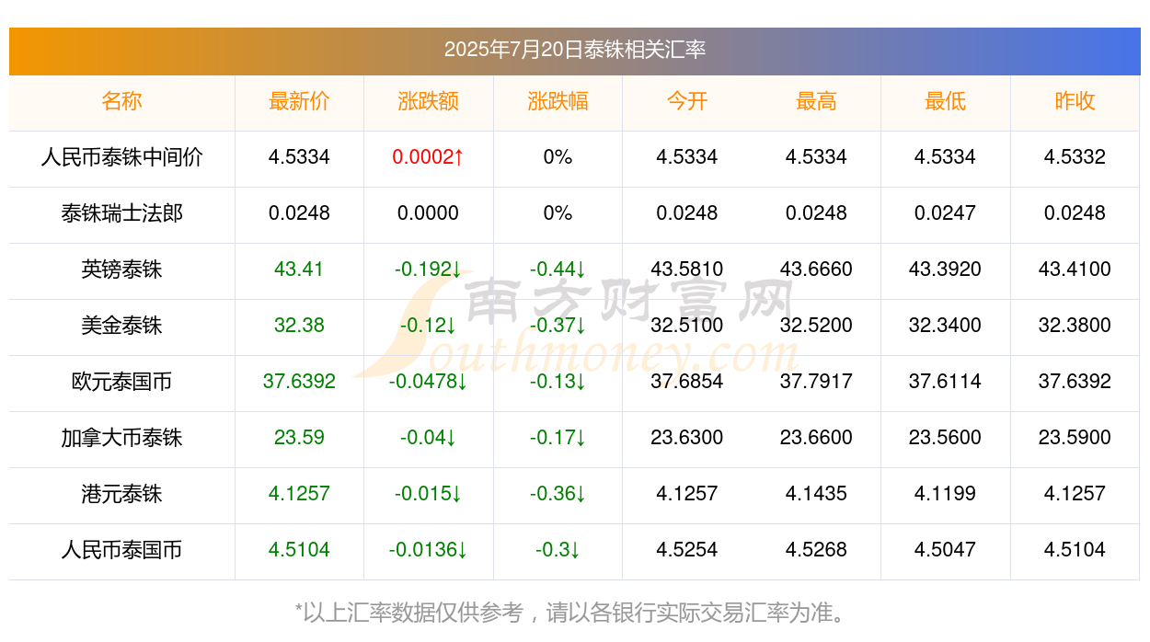Click the row name 港元泰铢

tap(121, 494)
